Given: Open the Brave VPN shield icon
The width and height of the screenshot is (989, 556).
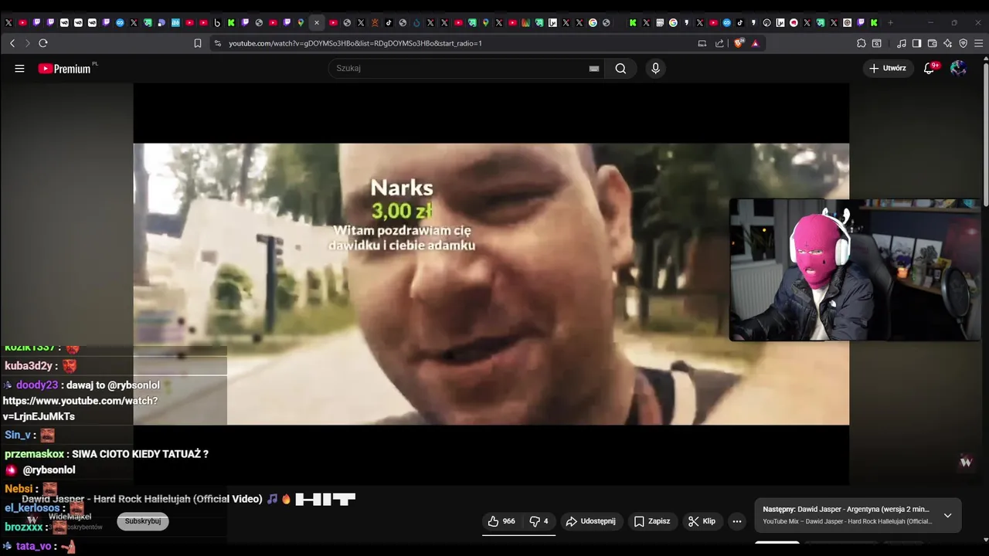Looking at the screenshot, I should pyautogui.click(x=964, y=43).
